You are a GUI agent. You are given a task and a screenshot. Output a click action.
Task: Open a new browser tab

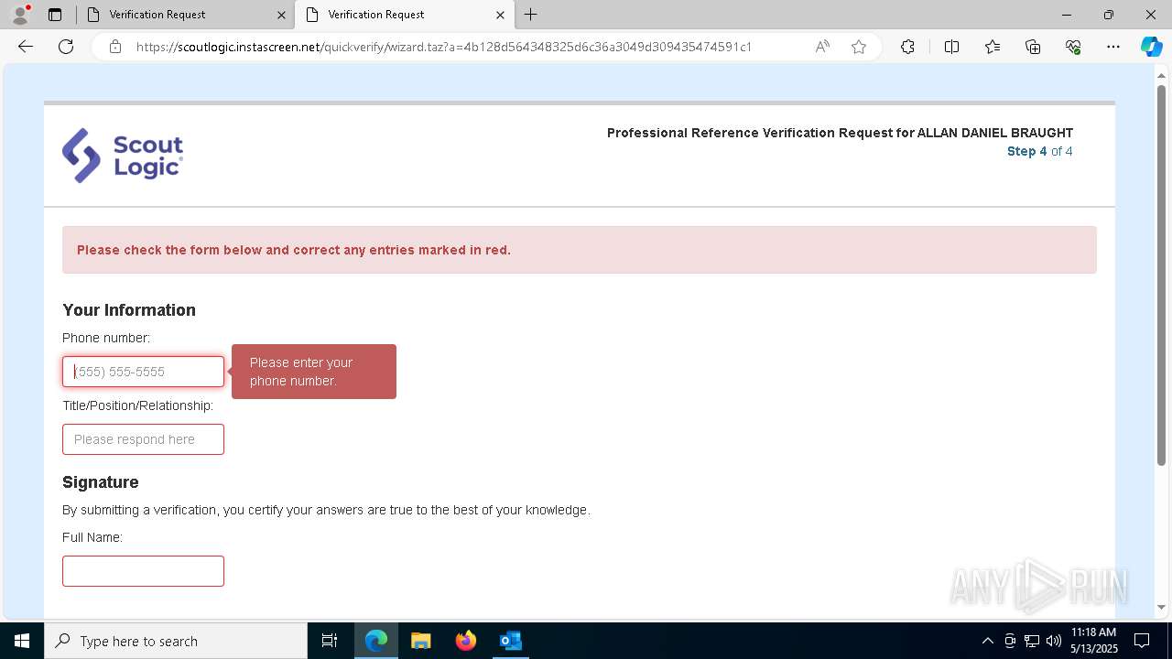(531, 15)
